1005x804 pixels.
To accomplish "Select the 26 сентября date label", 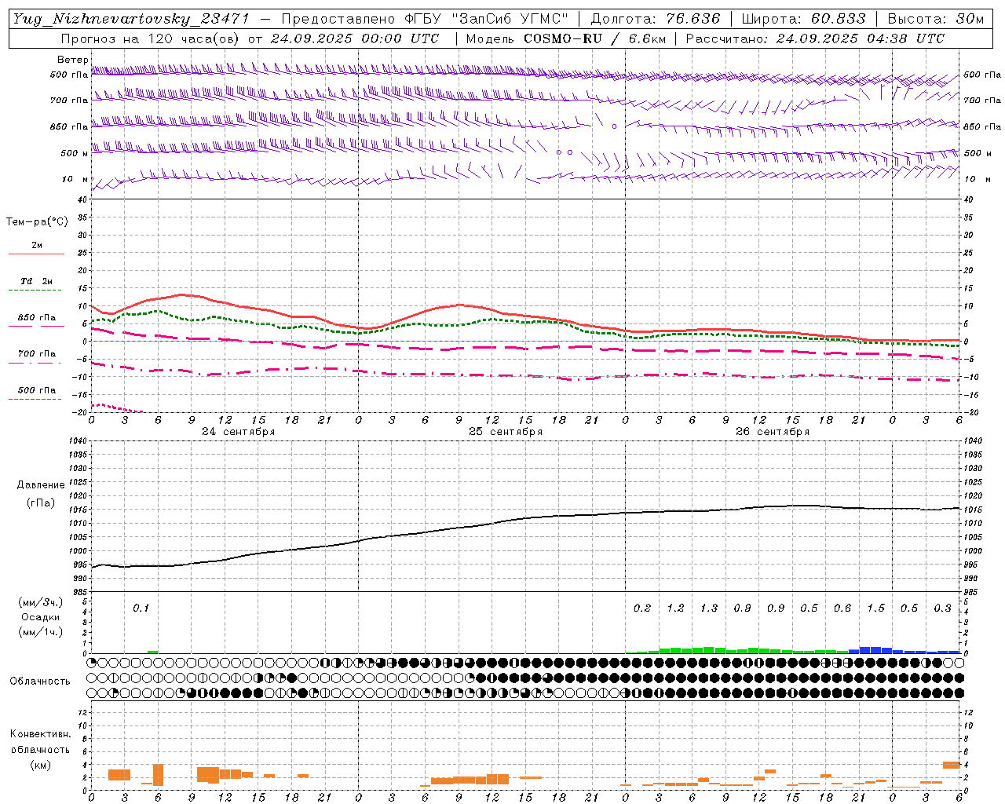I will [x=772, y=432].
